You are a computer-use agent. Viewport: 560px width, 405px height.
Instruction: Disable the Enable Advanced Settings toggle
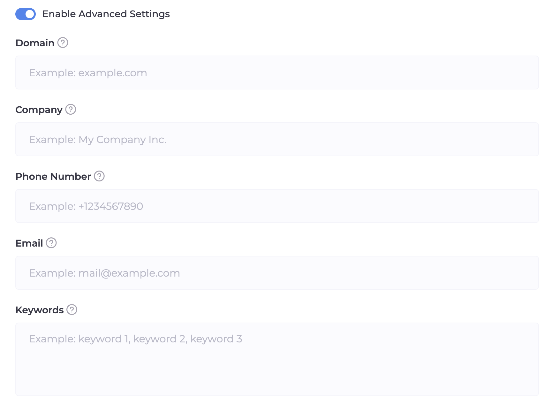click(x=26, y=14)
